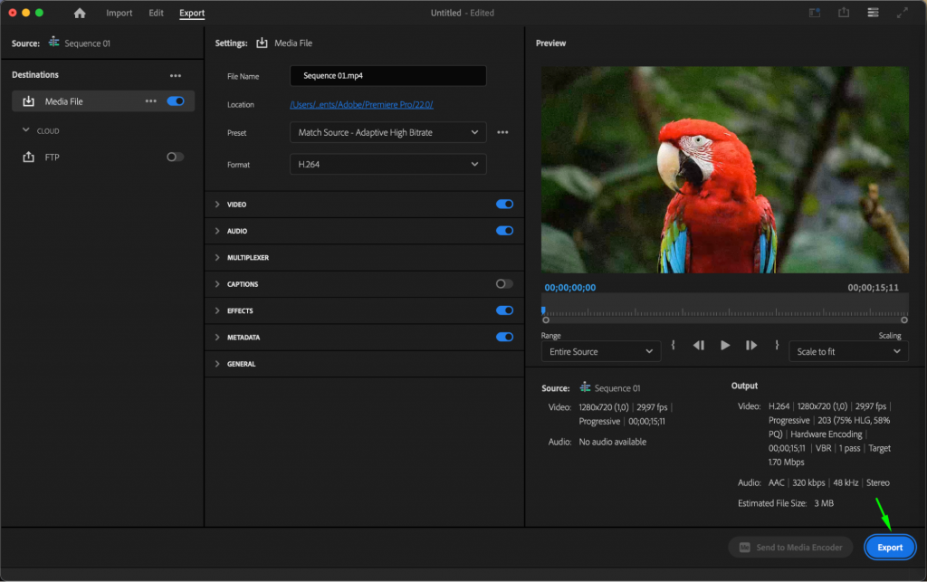Enable the Captions export toggle
927x582 pixels.
point(504,283)
